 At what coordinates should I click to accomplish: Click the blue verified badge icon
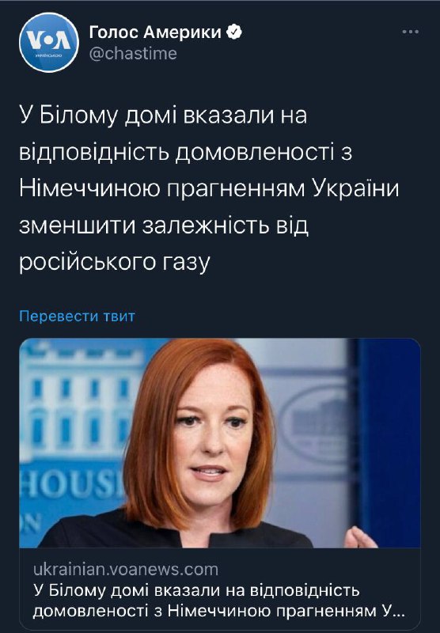(x=234, y=32)
